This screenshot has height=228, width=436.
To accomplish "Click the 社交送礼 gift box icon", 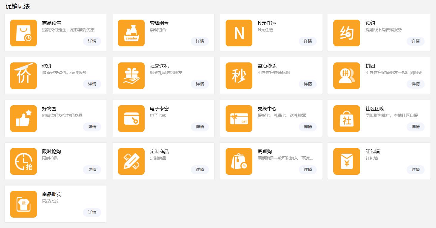I will (131, 76).
